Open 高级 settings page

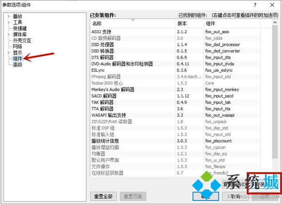(x=17, y=65)
